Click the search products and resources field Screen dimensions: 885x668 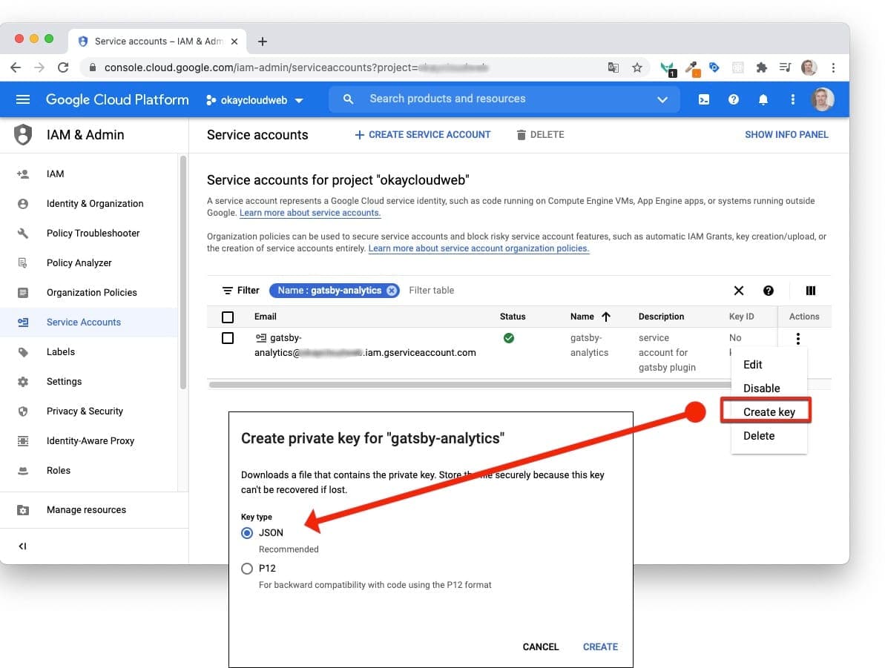504,99
